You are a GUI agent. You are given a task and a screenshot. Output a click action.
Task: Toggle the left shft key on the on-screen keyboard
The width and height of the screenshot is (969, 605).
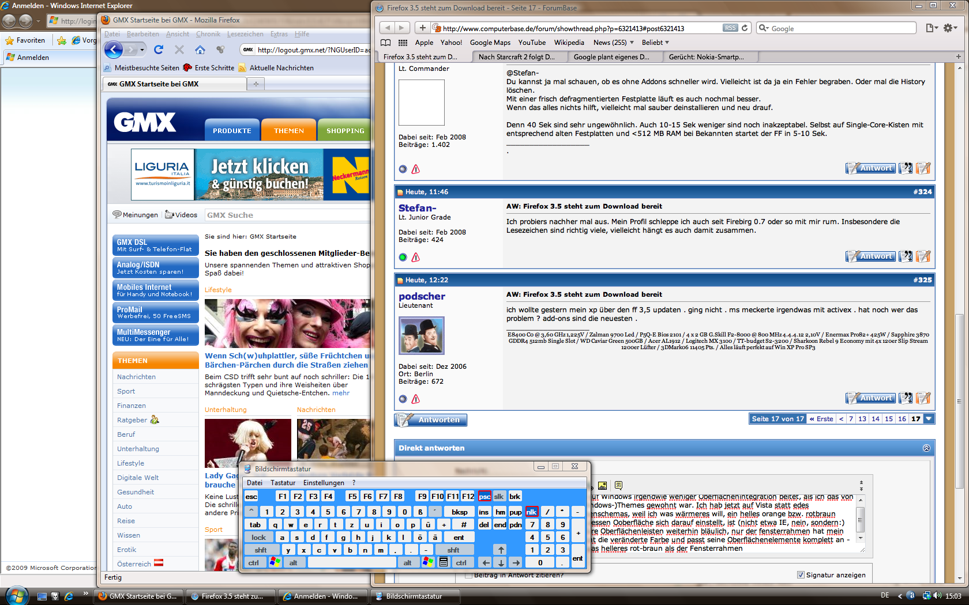coord(261,550)
